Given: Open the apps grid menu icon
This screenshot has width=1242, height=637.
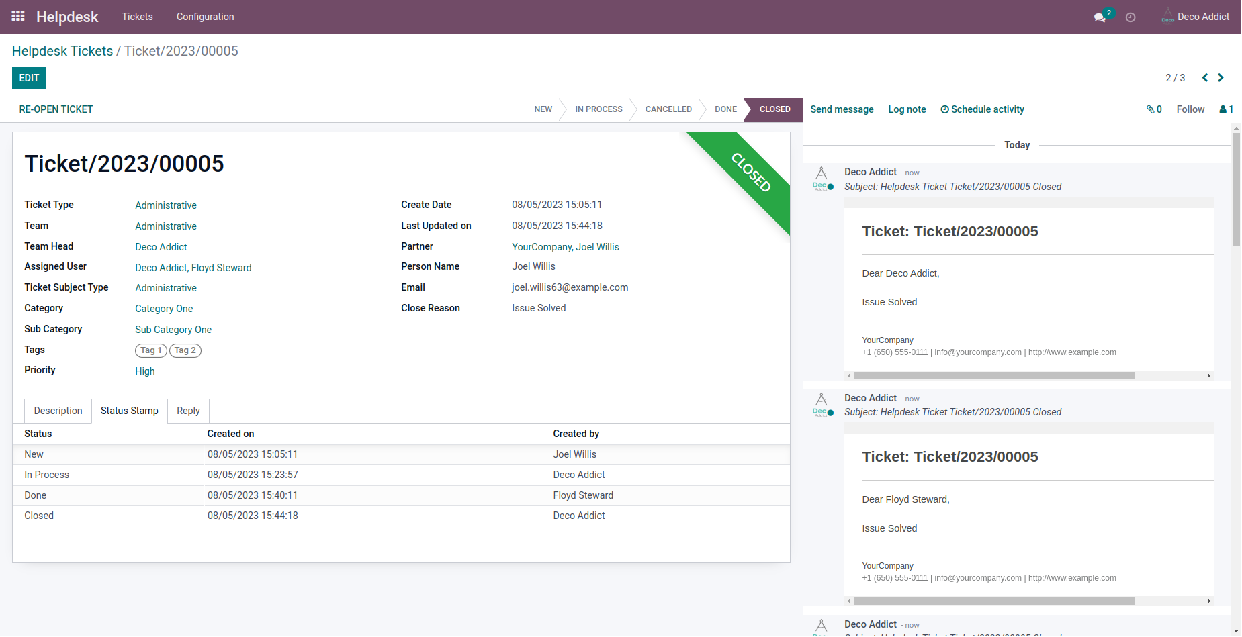Looking at the screenshot, I should coord(18,16).
